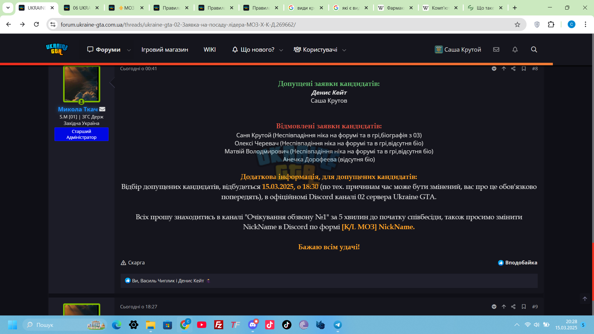Image resolution: width=594 pixels, height=334 pixels.
Task: Share post #9 via share icon
Action: click(x=513, y=307)
